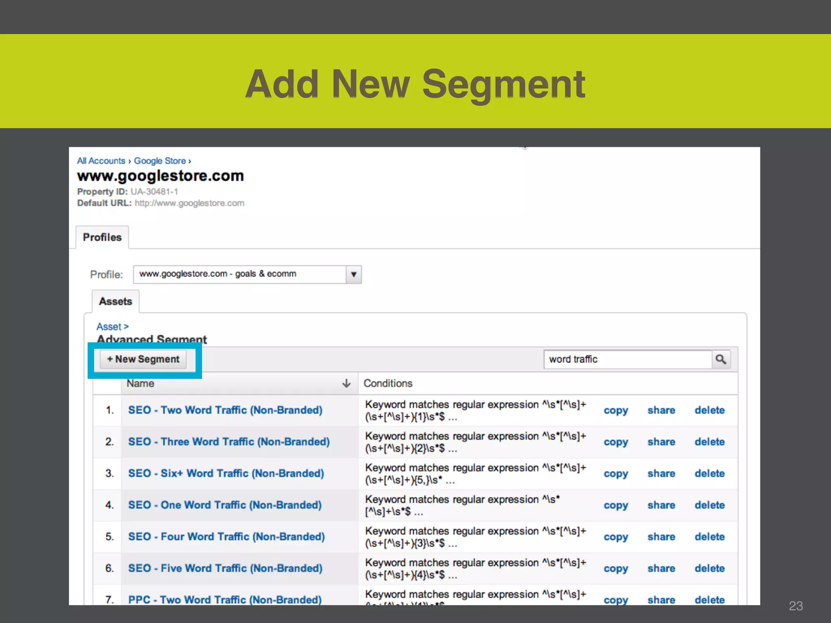Image resolution: width=831 pixels, height=623 pixels.
Task: Click the Conditions column header
Action: click(388, 383)
